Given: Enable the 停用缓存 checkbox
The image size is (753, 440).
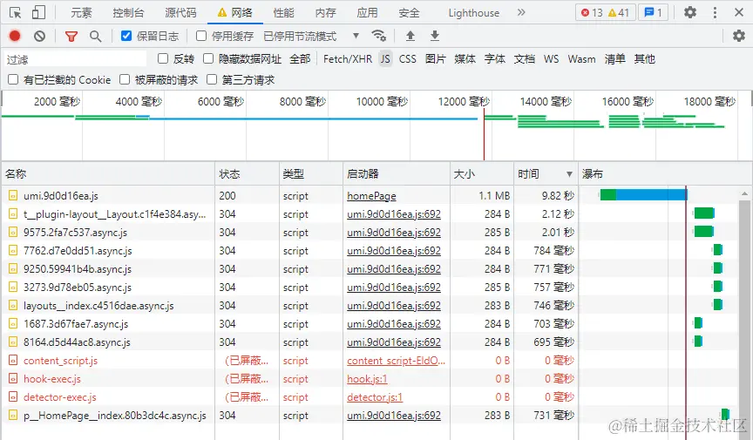Looking at the screenshot, I should coord(201,36).
